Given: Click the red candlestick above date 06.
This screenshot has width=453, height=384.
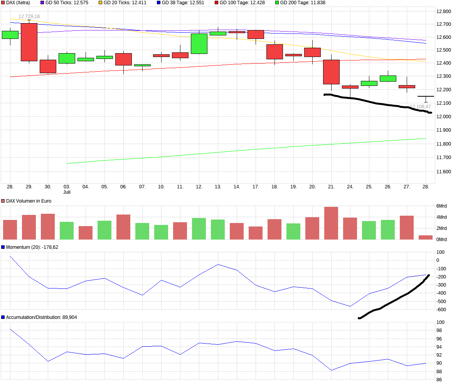Looking at the screenshot, I should [x=124, y=59].
